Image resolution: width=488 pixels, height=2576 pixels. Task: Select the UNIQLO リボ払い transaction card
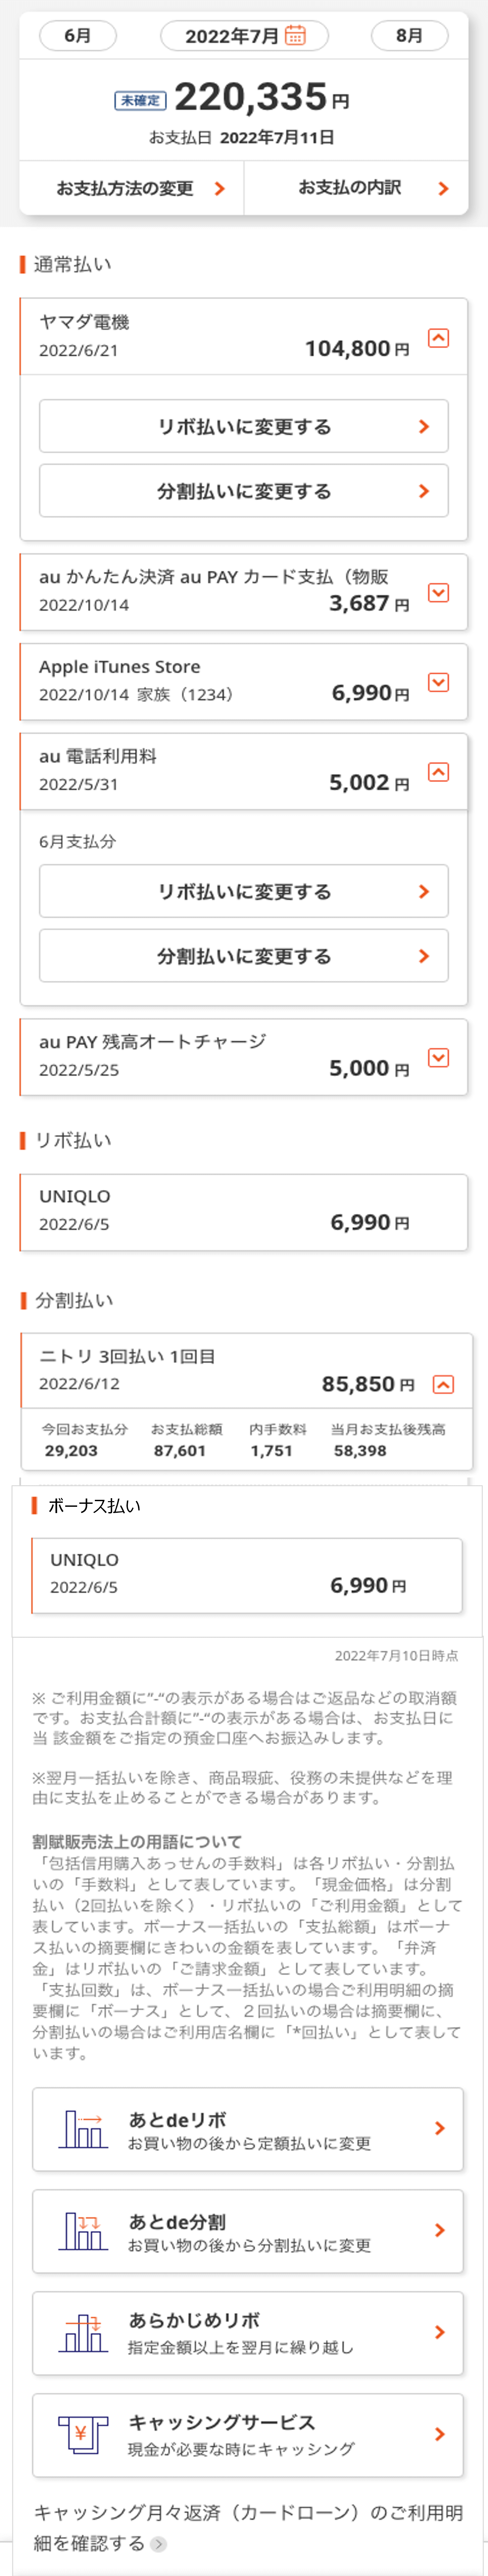click(x=243, y=1211)
